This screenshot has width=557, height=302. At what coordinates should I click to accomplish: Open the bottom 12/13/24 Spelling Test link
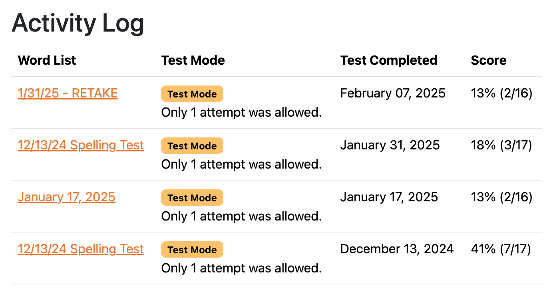click(80, 249)
